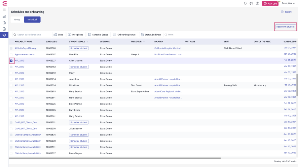
Task: Click the Gary Kirstin student name
Action: point(75,110)
